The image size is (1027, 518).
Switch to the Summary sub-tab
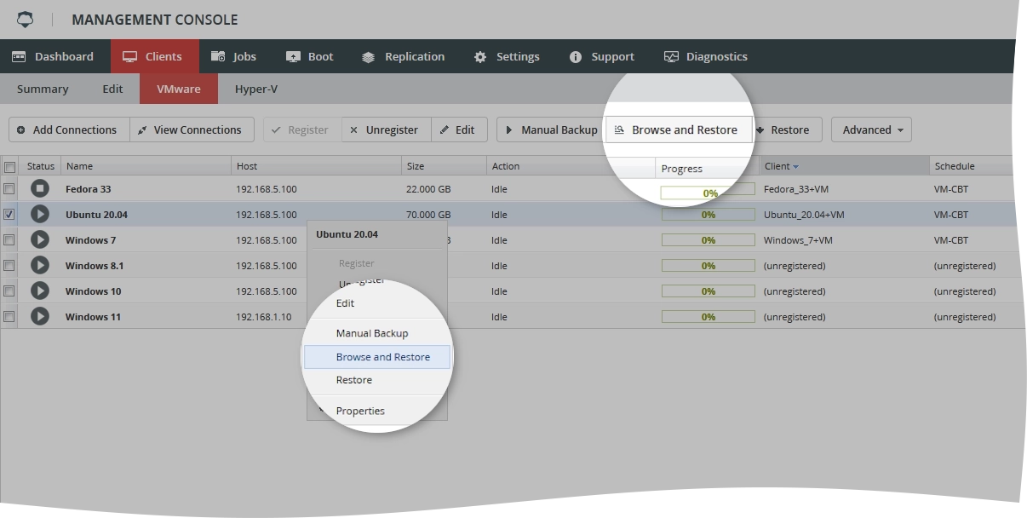click(43, 89)
